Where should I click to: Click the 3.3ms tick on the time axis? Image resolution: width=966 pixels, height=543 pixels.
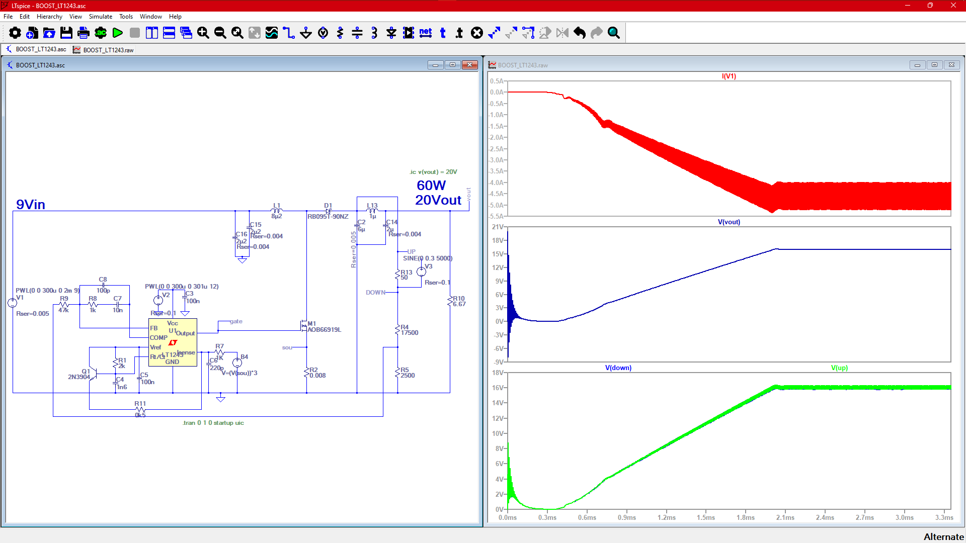[944, 518]
